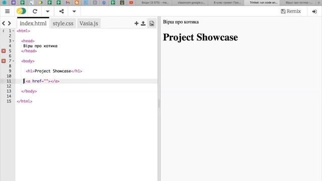Open the hamburger menu in Trinket toolbar
Image resolution: width=322 pixels, height=181 pixels.
click(x=8, y=11)
